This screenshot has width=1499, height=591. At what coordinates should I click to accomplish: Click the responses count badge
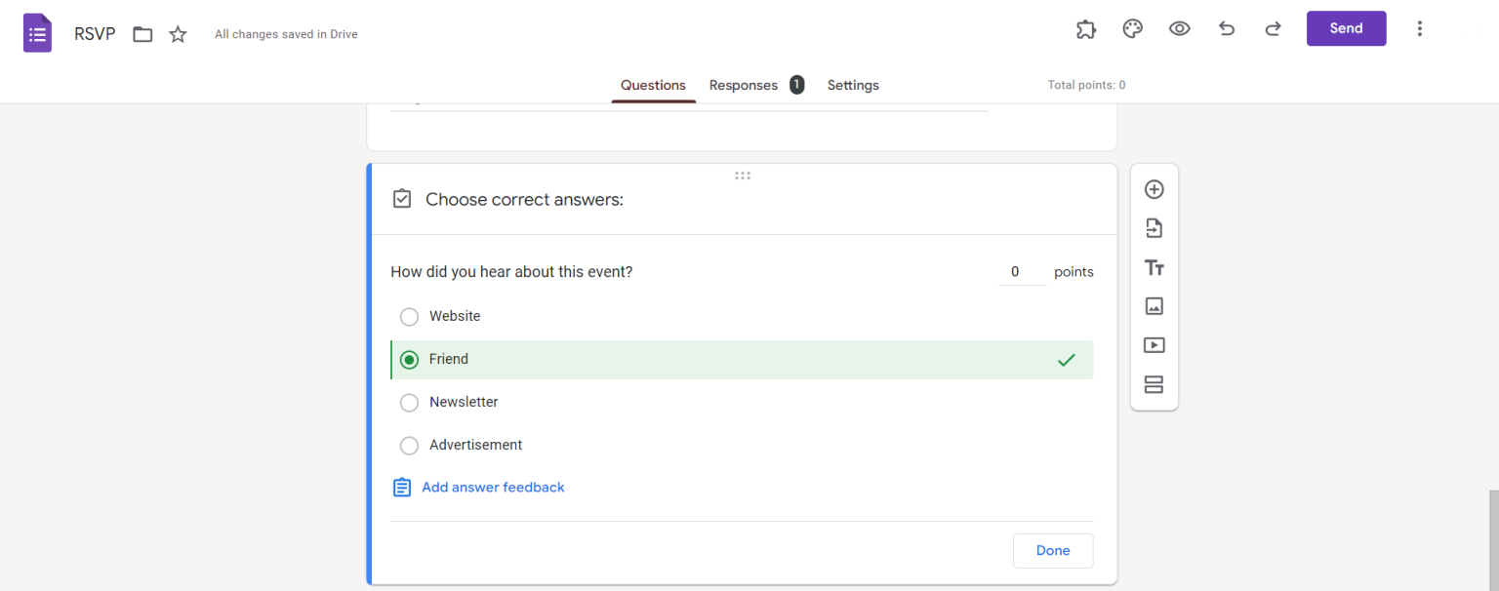coord(796,85)
